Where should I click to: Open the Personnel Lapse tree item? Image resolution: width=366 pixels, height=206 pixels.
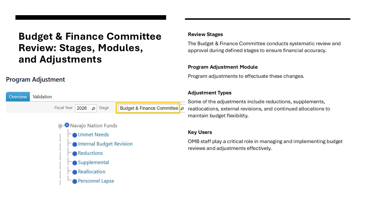(96, 181)
